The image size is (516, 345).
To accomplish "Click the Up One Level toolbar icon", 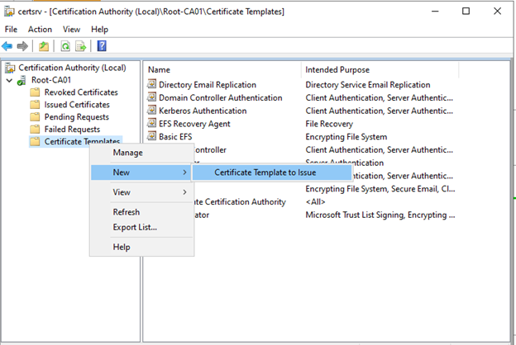I will 43,46.
